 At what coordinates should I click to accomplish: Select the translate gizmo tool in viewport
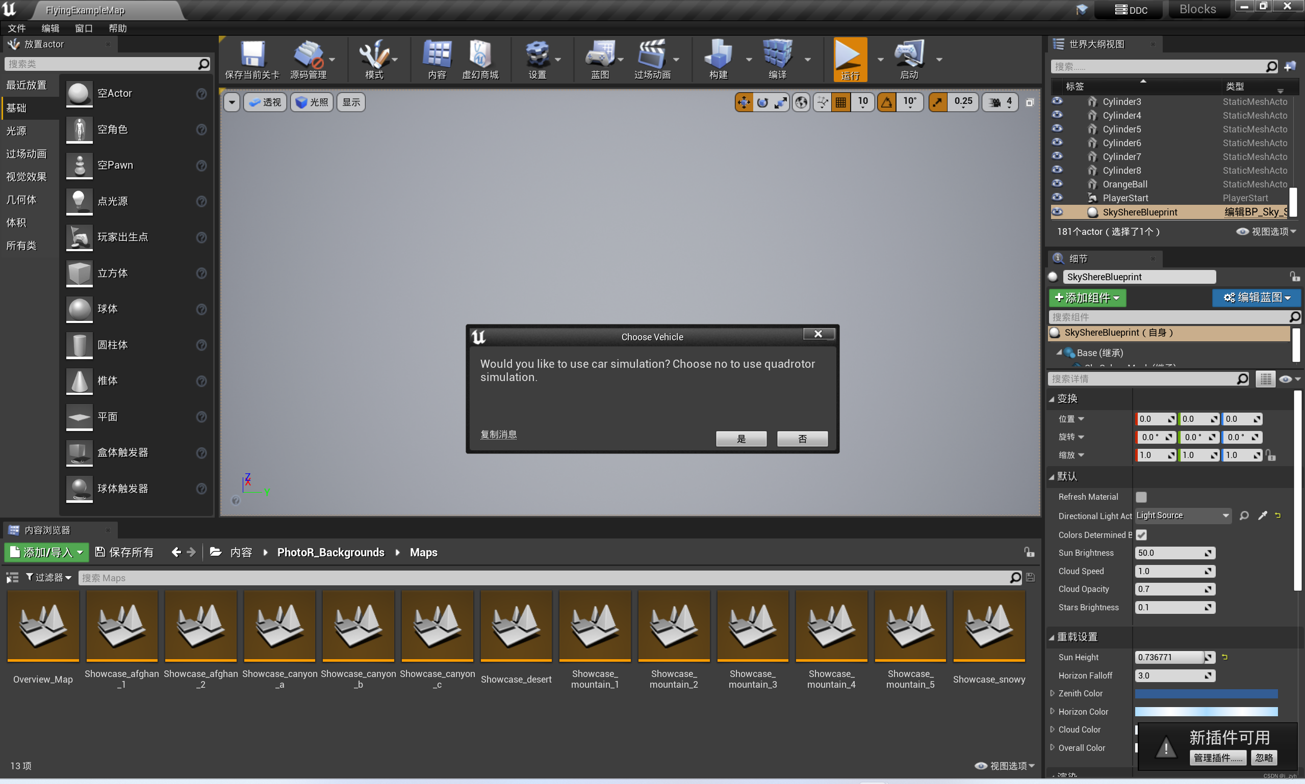pos(744,102)
